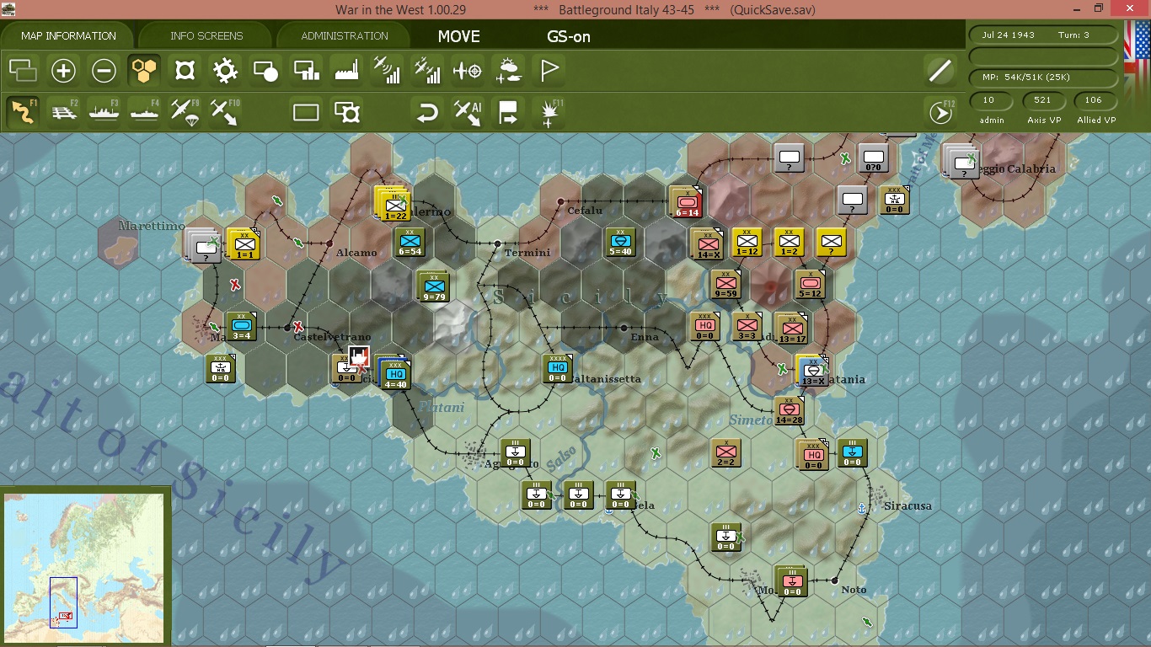Toggle the weather display icon
The image size is (1151, 647).
coord(508,71)
